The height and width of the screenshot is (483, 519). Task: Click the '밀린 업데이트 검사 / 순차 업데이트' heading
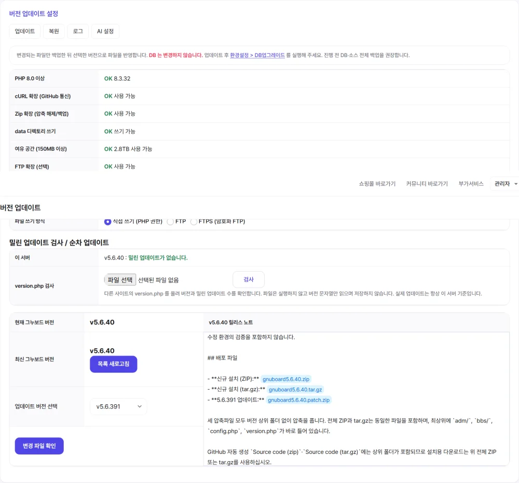[x=59, y=243]
